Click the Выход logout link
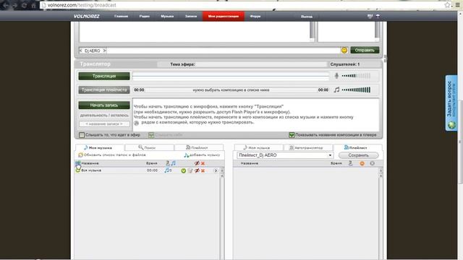 coord(307,17)
